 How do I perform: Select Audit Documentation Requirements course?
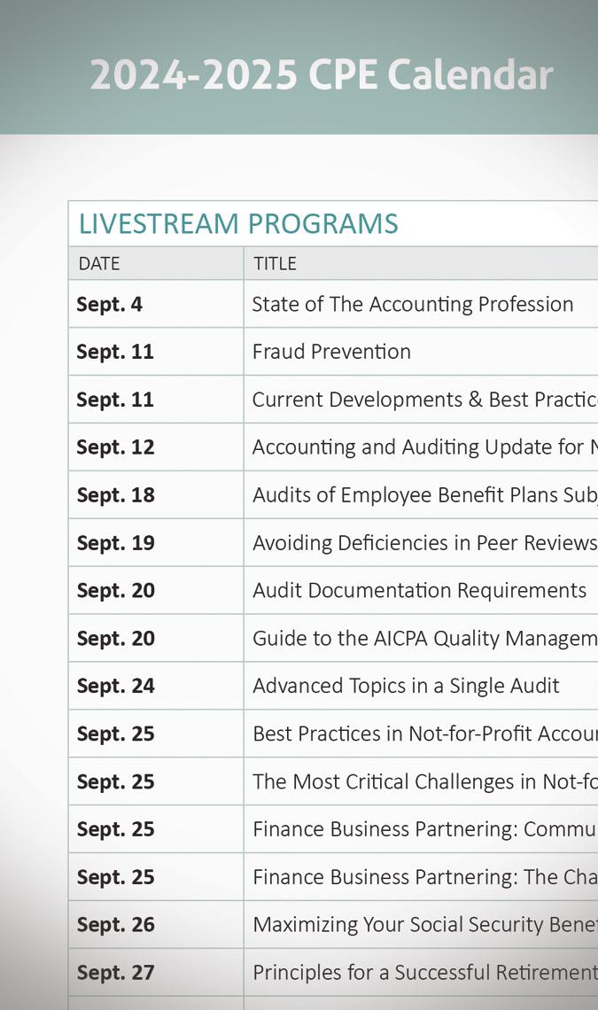tap(419, 591)
